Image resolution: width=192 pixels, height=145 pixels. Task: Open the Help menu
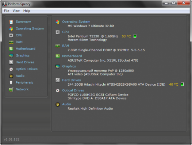(x=27, y=11)
